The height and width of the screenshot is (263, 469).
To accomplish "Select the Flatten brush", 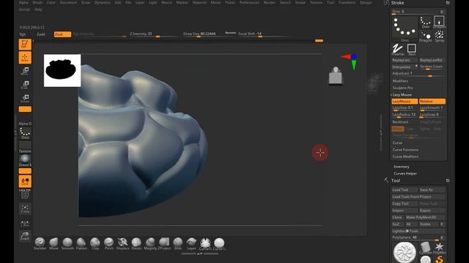I will click(x=81, y=243).
